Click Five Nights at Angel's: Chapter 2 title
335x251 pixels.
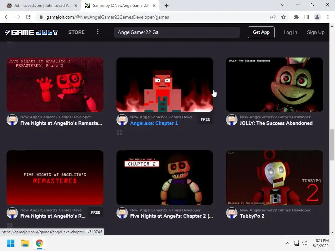click(171, 216)
